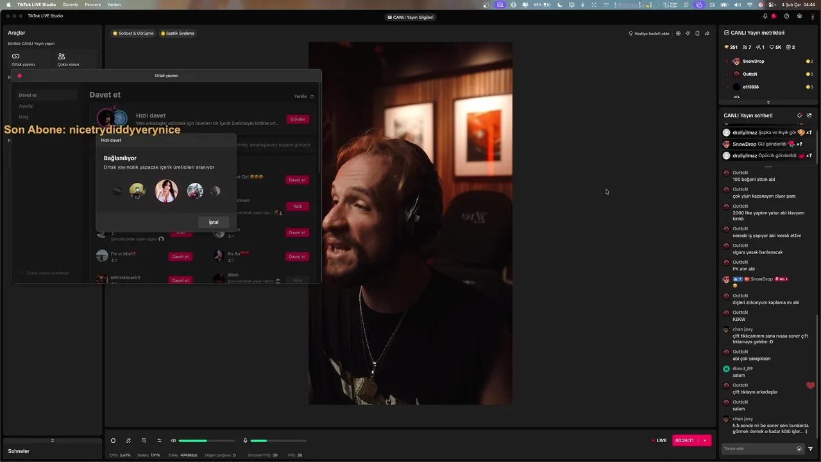Click center avatar in connecting dialog
The width and height of the screenshot is (821, 462).
point(166,191)
